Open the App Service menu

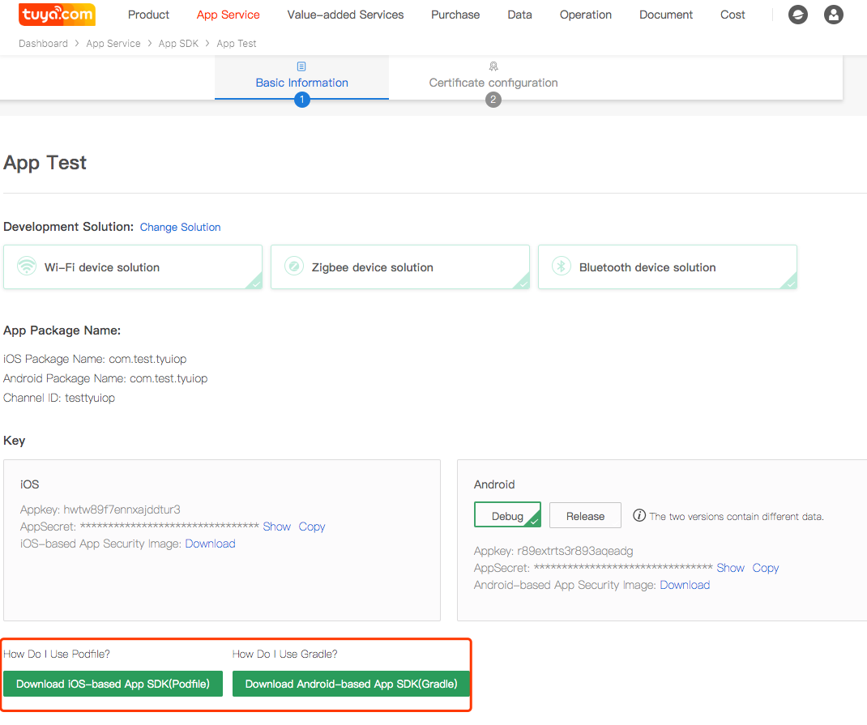228,15
